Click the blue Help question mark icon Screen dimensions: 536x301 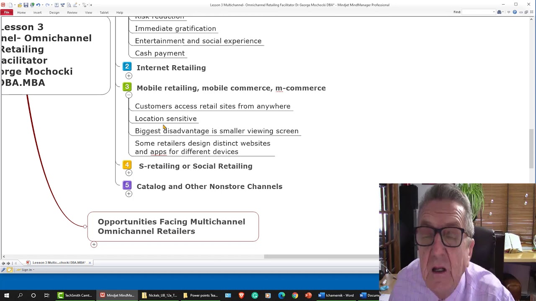(x=515, y=12)
